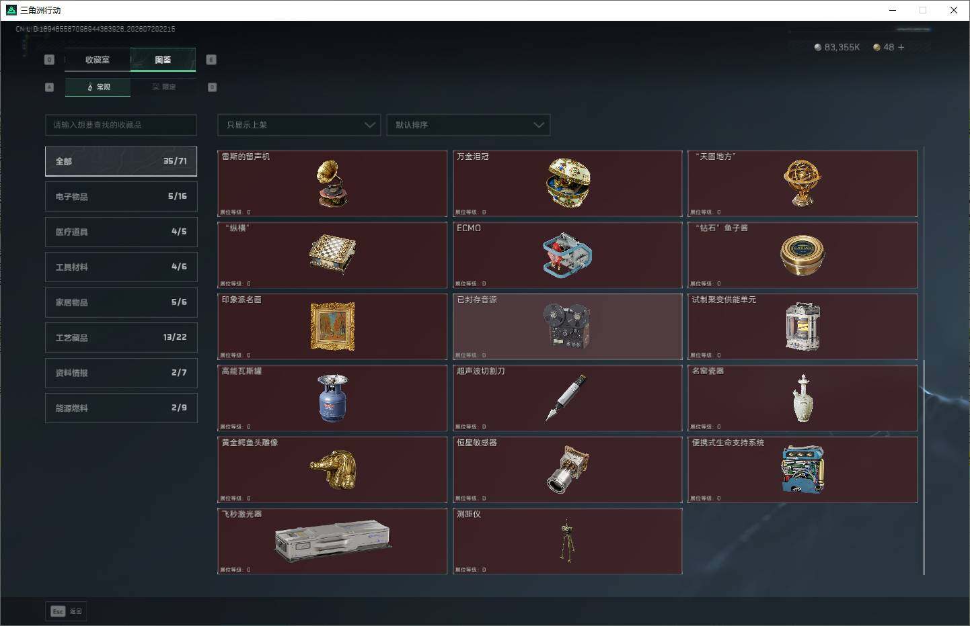This screenshot has height=626, width=970.
Task: Switch to the 收藏室 tab
Action: point(98,60)
